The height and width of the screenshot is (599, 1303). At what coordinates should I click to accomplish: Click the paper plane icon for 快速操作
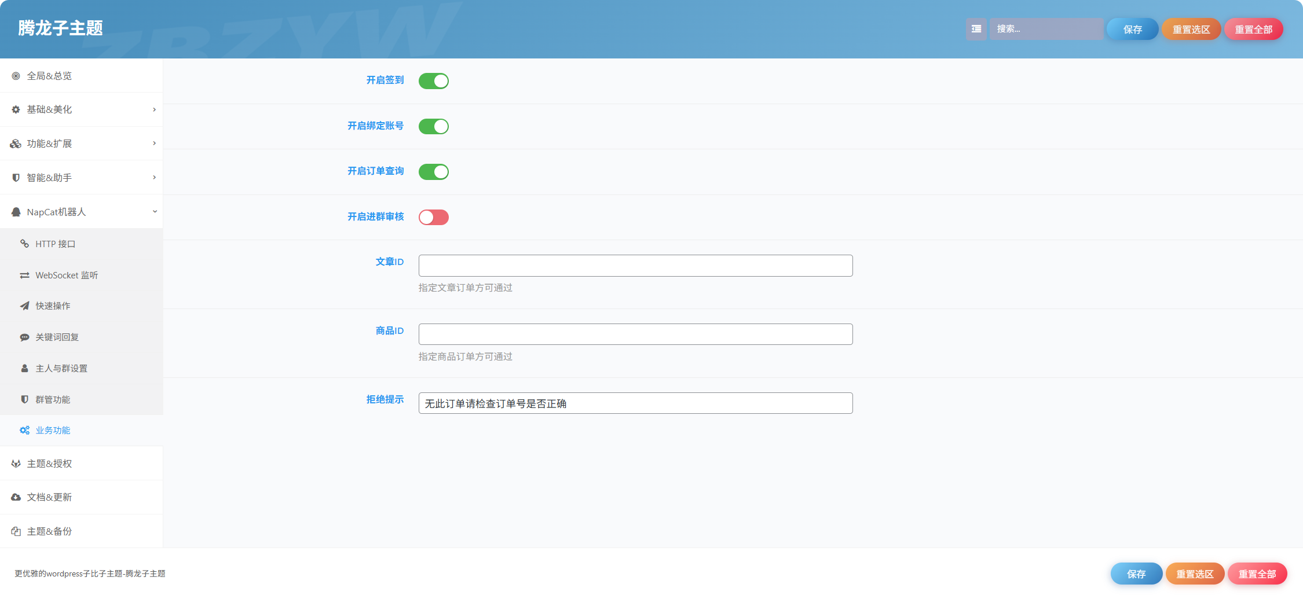point(24,306)
